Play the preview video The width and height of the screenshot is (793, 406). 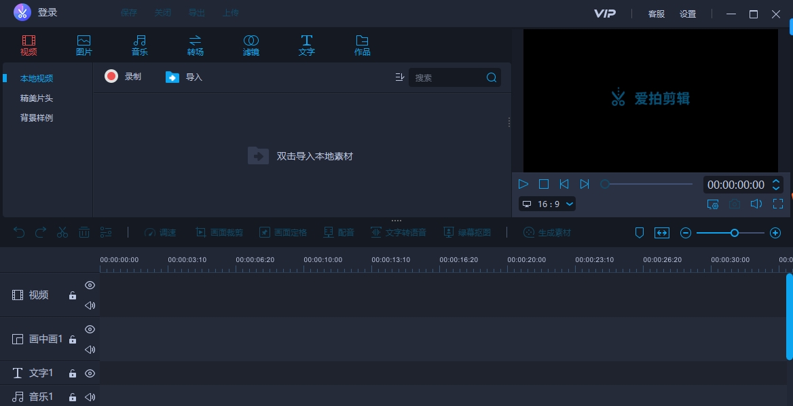(x=523, y=184)
